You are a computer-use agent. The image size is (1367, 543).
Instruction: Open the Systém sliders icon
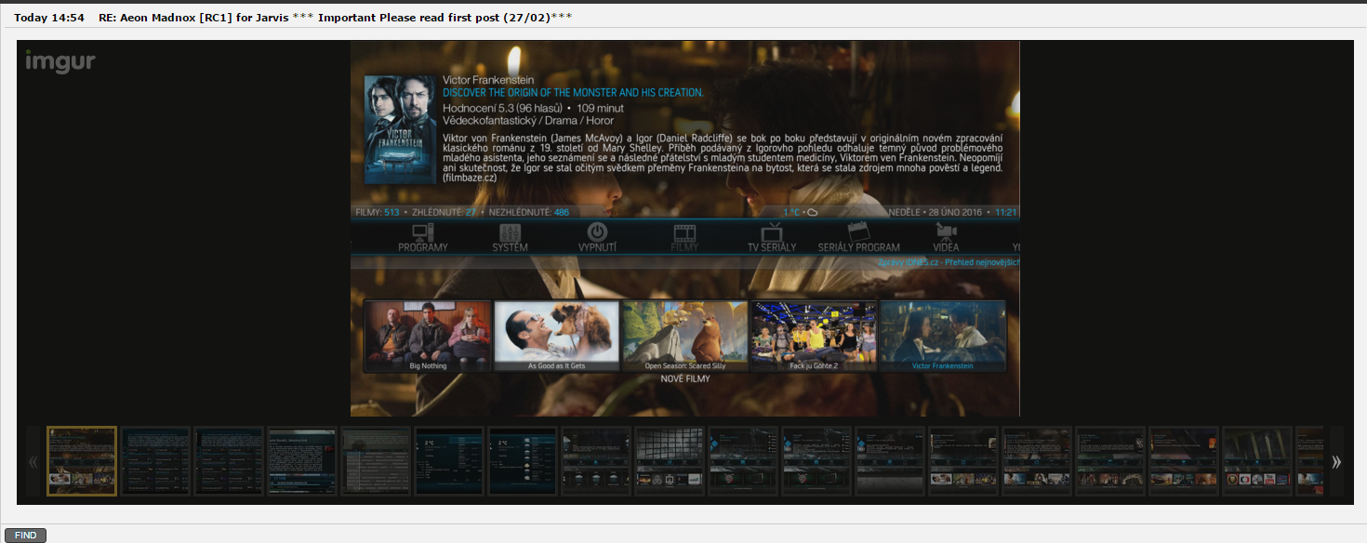(510, 232)
